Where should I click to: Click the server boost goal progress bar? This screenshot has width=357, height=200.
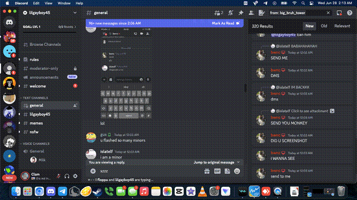48,27
